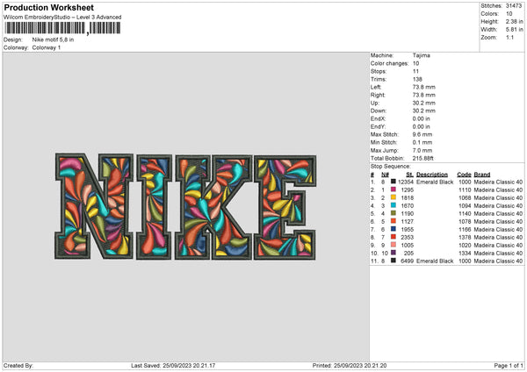Select the yellow swatch with code 1068
Viewport: 527px width, 372px height.
393,197
